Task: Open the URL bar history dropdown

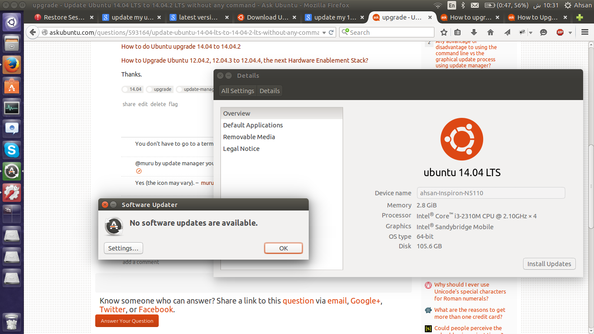Action: (324, 32)
